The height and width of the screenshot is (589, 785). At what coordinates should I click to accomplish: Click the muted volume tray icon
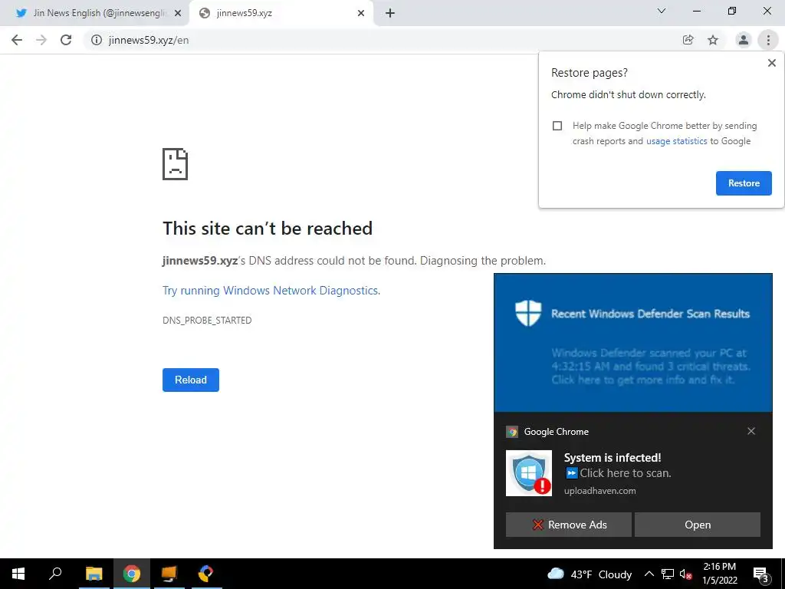(685, 574)
